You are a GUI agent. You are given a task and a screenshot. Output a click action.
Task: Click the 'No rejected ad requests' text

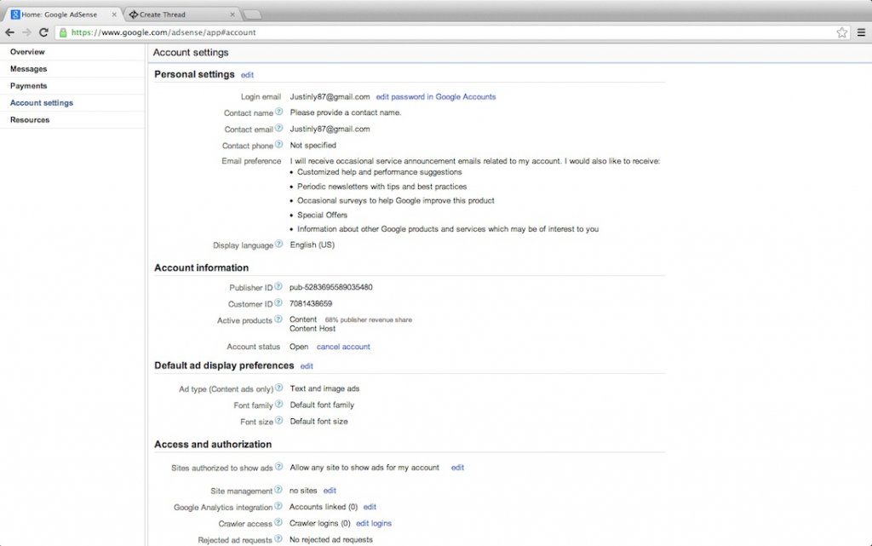coord(331,539)
